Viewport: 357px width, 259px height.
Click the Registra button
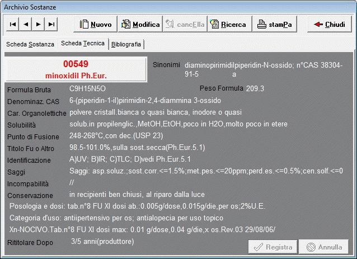click(273, 247)
